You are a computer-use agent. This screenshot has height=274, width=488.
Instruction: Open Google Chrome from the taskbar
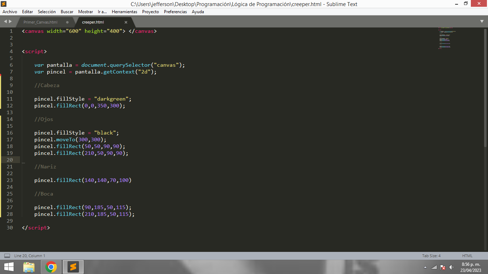[x=51, y=267]
